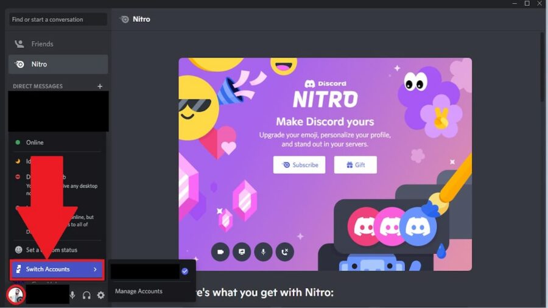Click the microphone icon in Nitro banner
The image size is (548, 308).
point(263,252)
